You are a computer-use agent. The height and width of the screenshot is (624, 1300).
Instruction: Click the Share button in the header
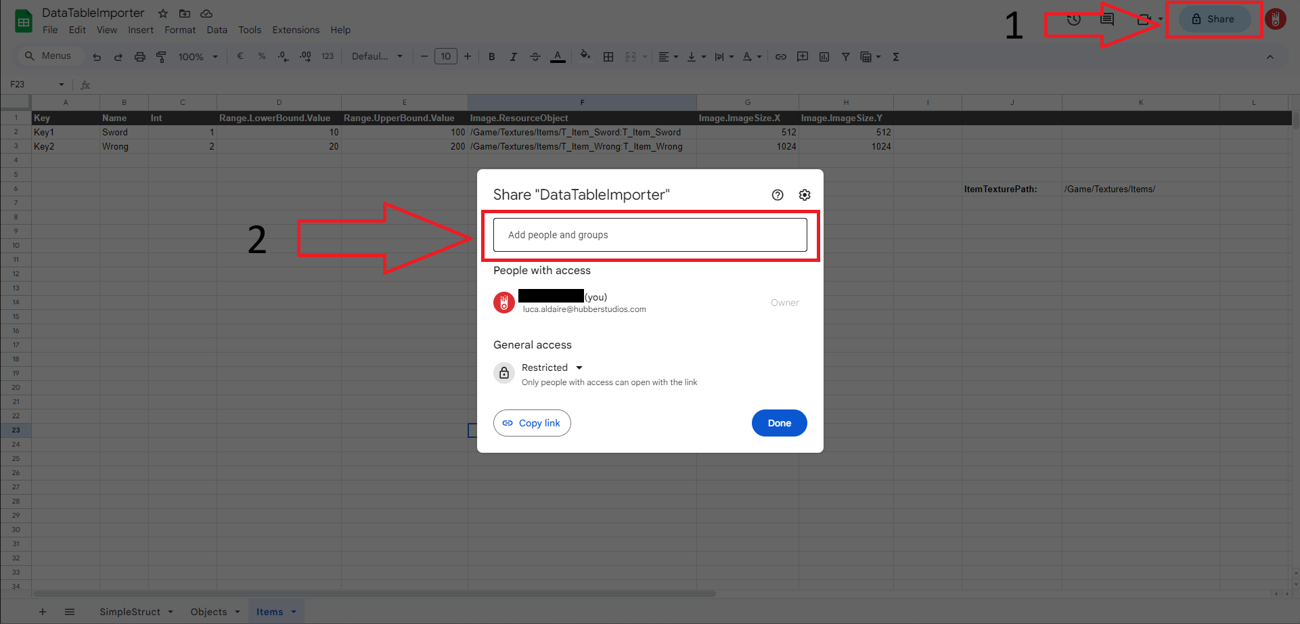[x=1214, y=19]
